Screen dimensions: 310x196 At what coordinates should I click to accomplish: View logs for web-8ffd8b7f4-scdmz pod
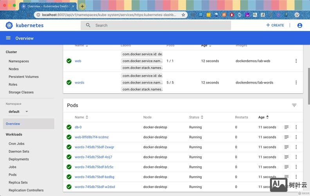pyautogui.click(x=287, y=137)
